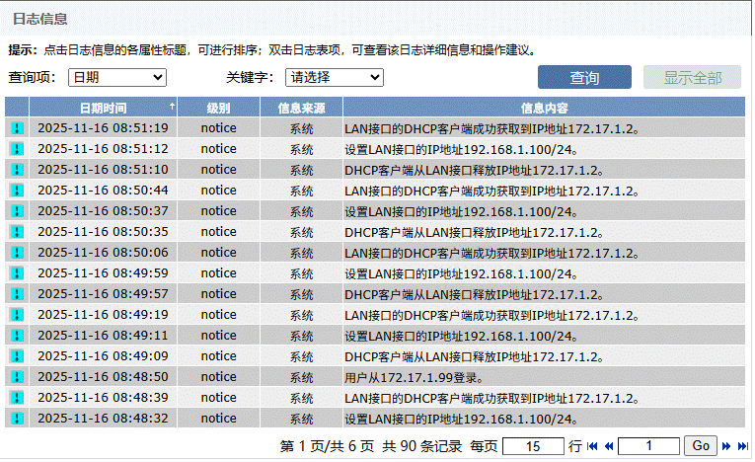Sort by 信息内容 column header
The height and width of the screenshot is (462, 755).
[544, 108]
